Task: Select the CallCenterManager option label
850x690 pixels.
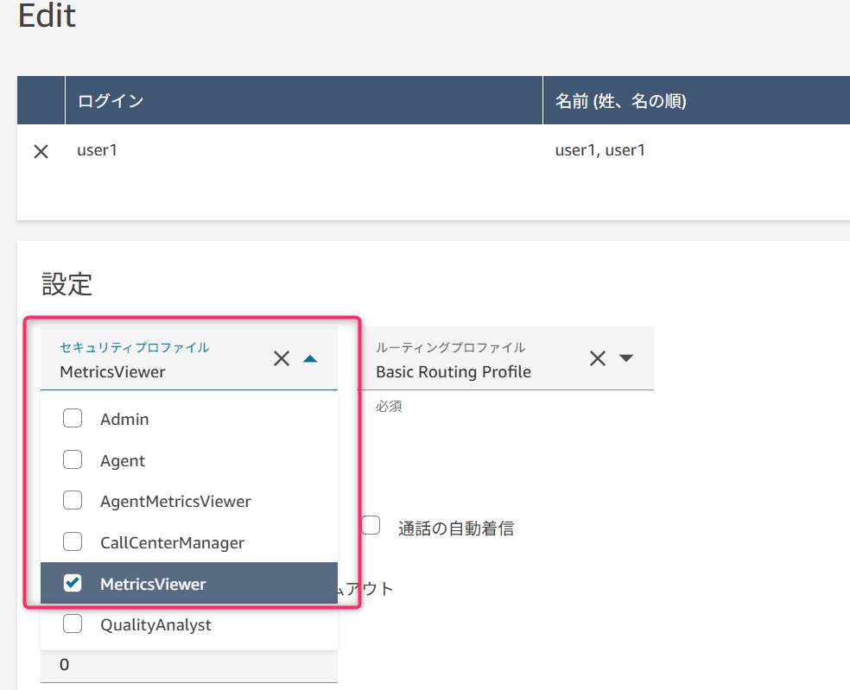Action: click(173, 542)
